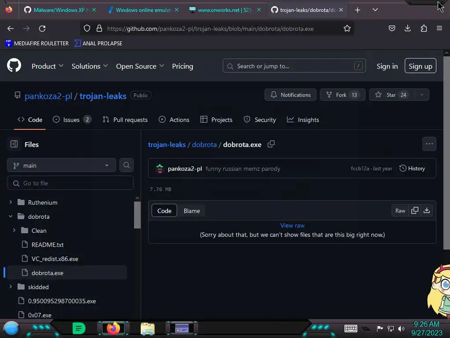This screenshot has height=338, width=450.
Task: Click the site lock padlock icon
Action: point(99,28)
